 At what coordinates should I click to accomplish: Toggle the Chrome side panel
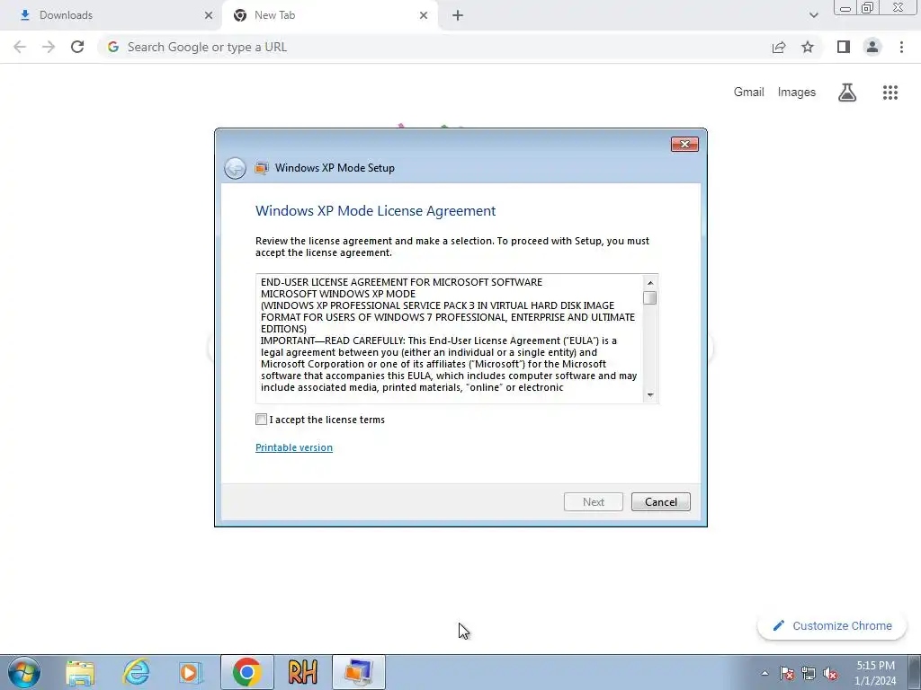pyautogui.click(x=844, y=47)
